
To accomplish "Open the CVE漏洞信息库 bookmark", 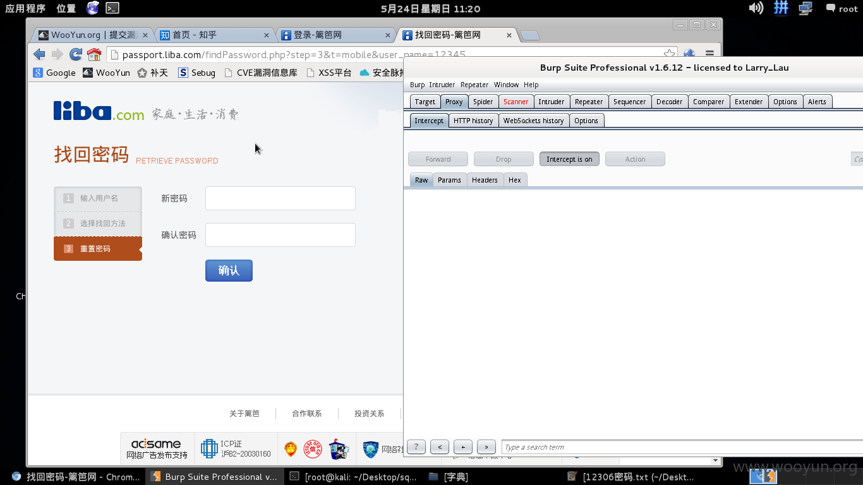I will coord(260,73).
